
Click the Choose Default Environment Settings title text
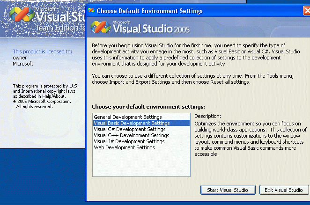click(149, 11)
